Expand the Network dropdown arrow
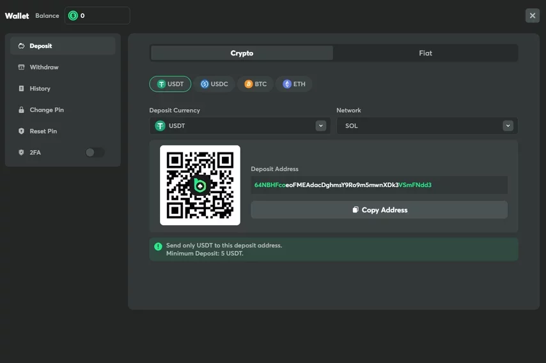This screenshot has width=546, height=363. click(508, 126)
